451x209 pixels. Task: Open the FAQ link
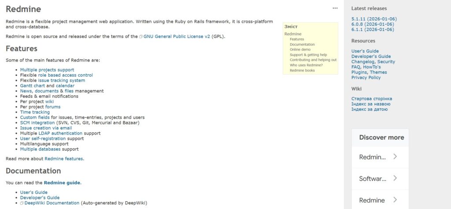pos(355,67)
